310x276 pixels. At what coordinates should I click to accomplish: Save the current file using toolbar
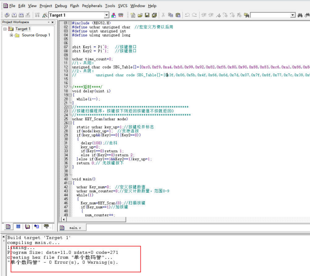(x=147, y=15)
